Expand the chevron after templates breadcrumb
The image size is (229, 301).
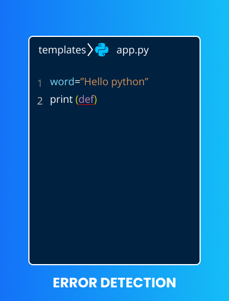pyautogui.click(x=90, y=50)
